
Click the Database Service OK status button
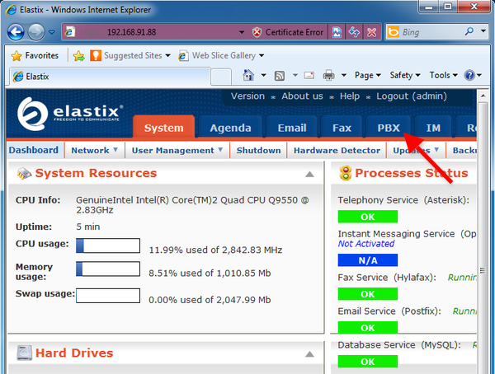[368, 362]
